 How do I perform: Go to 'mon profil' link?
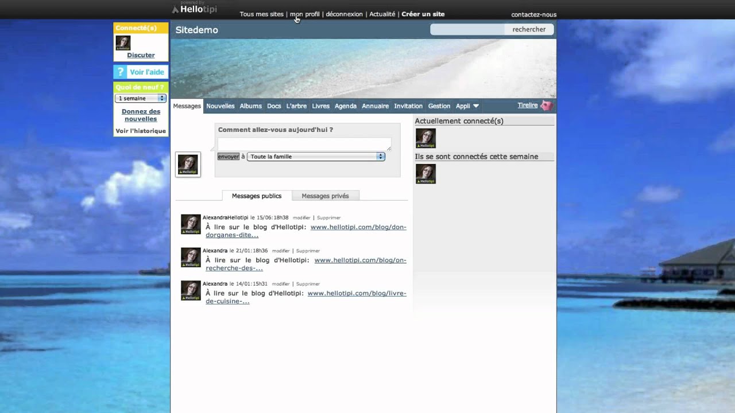tap(305, 14)
